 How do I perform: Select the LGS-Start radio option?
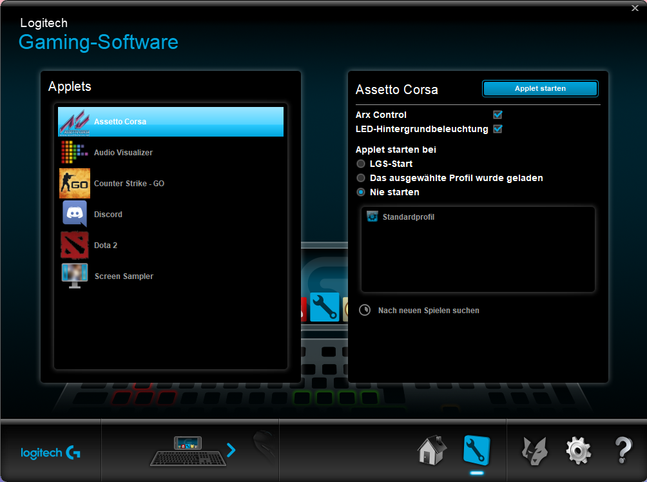[x=361, y=164]
